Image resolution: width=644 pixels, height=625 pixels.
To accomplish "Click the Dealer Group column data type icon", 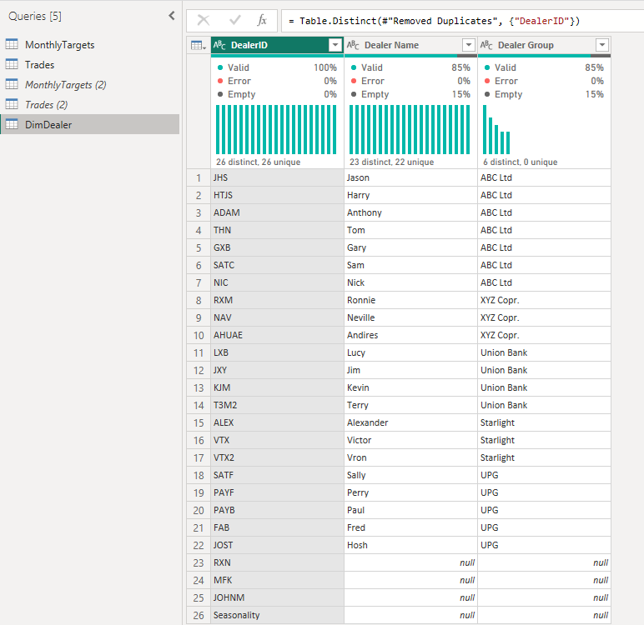I will click(486, 45).
